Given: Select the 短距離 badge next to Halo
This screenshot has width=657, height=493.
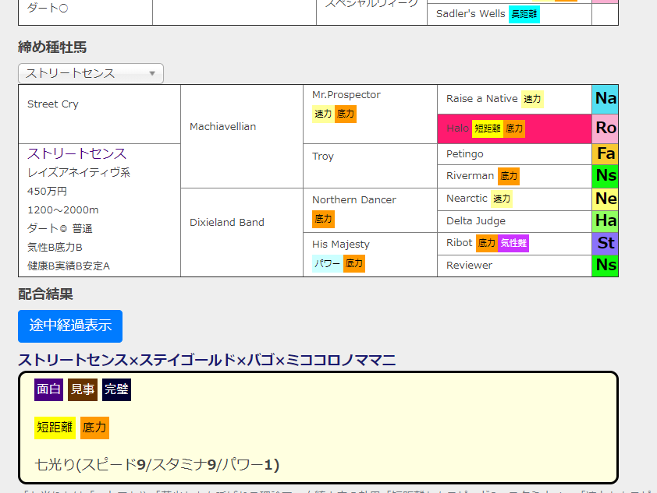Looking at the screenshot, I should pos(489,129).
